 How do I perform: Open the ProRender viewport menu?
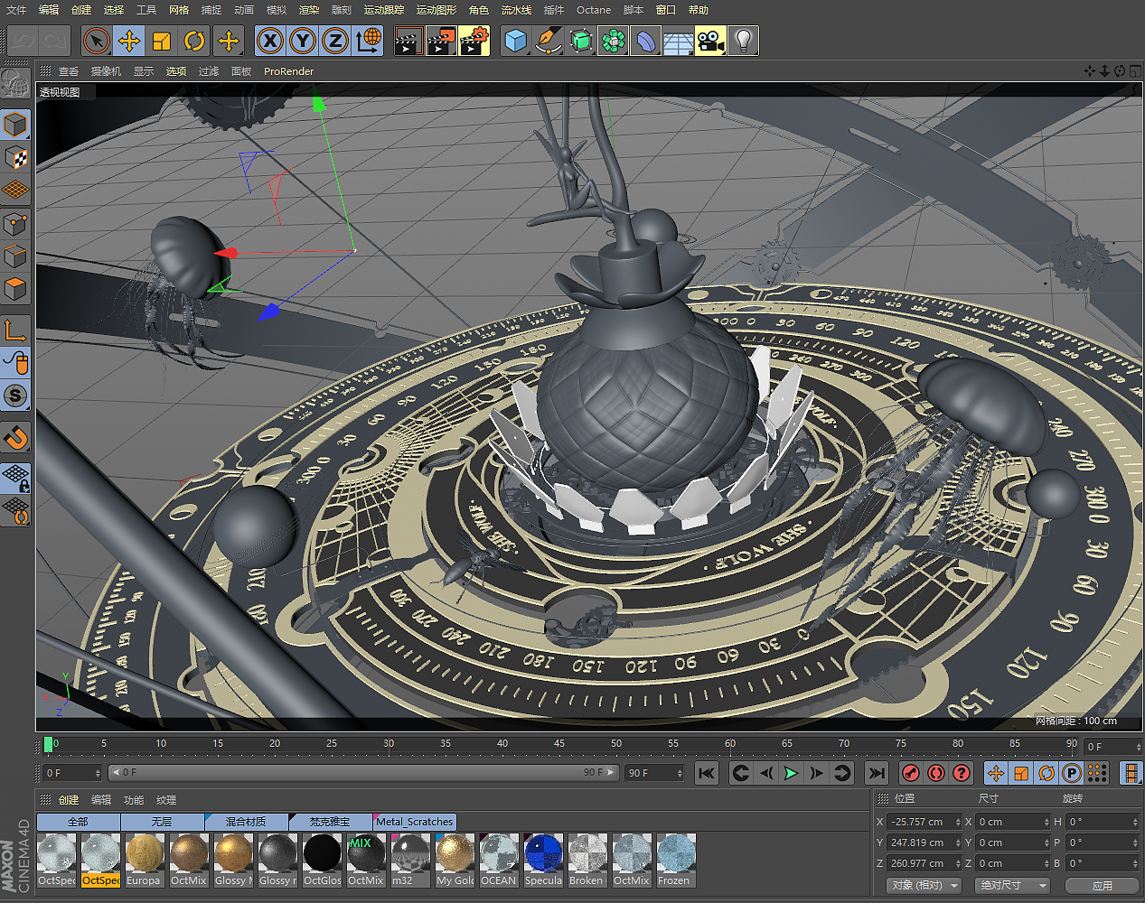coord(289,71)
